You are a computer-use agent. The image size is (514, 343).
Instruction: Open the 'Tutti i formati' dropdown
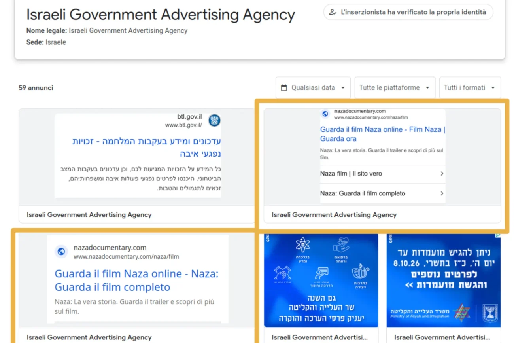(470, 88)
